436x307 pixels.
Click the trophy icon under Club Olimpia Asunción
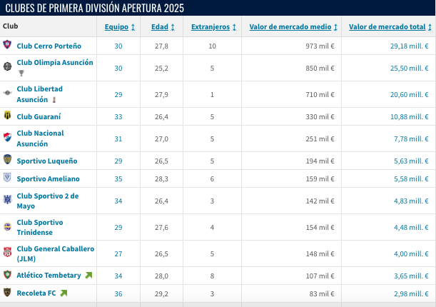click(x=21, y=73)
